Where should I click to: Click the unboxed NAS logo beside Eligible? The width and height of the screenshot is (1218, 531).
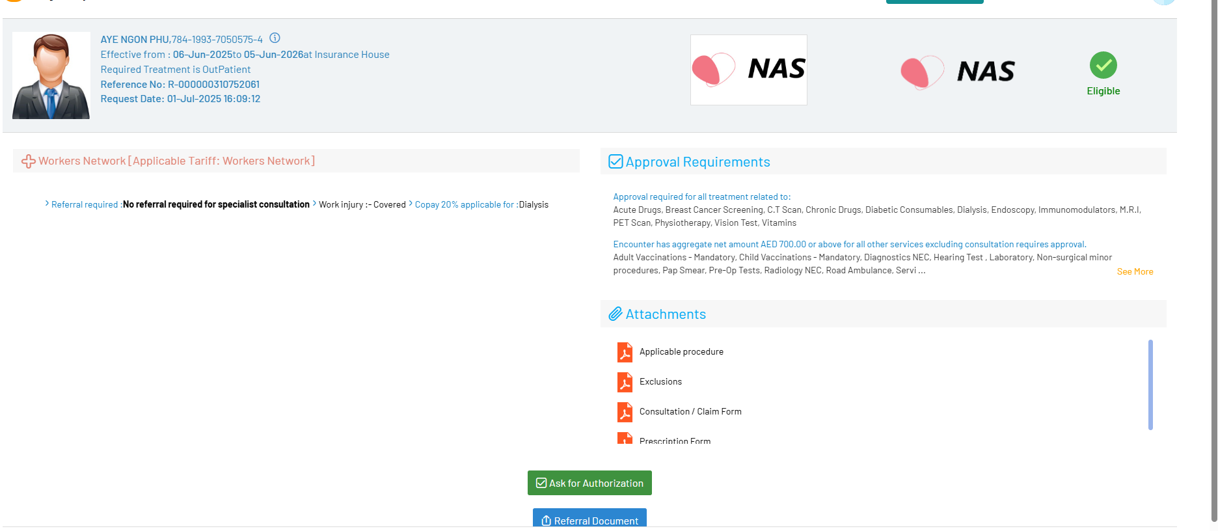pyautogui.click(x=958, y=72)
